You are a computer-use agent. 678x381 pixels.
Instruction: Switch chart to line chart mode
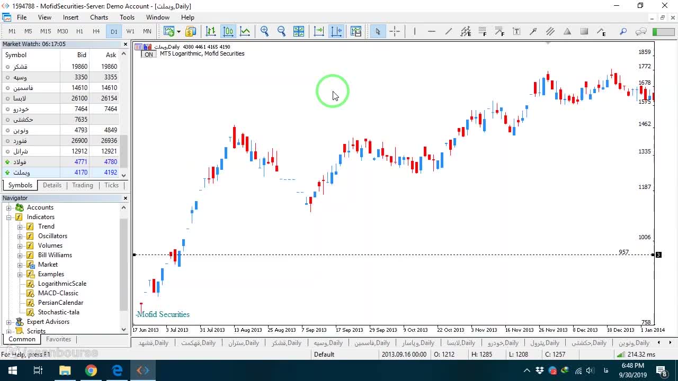[x=245, y=31]
